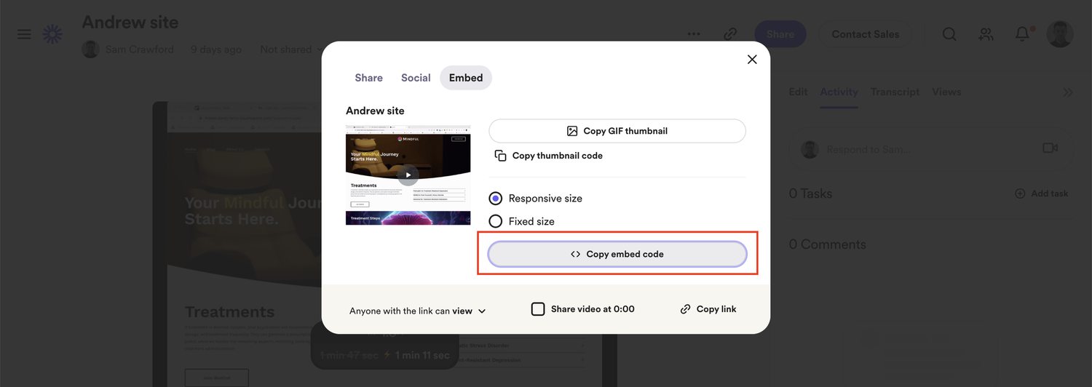Open the user profile avatar

click(x=1059, y=34)
